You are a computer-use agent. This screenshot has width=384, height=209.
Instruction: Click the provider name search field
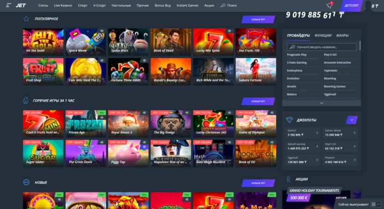pyautogui.click(x=324, y=47)
